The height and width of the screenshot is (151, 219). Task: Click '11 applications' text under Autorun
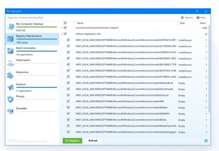click(24, 91)
